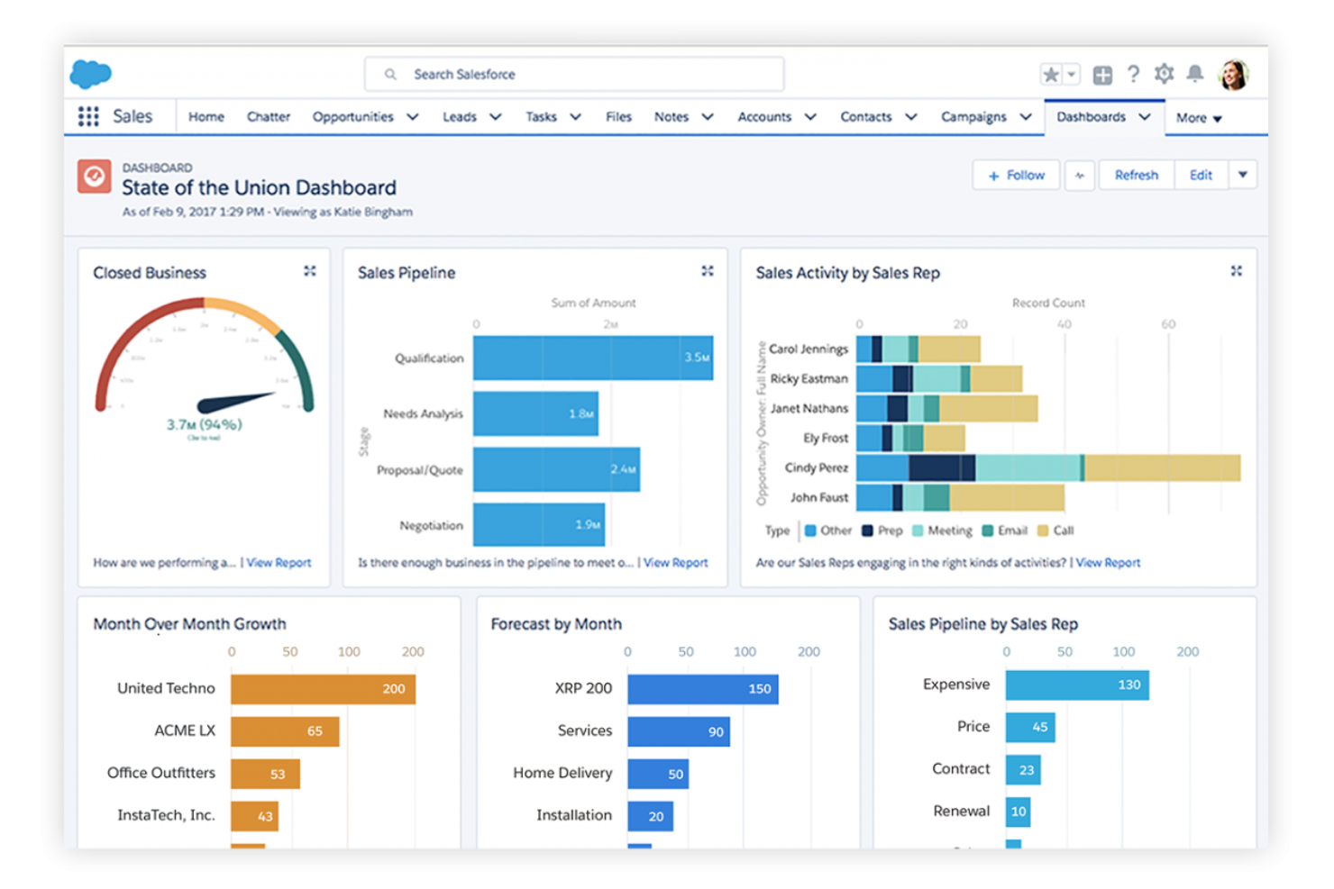
Task: Click the Salesforce cloud logo
Action: pos(90,74)
